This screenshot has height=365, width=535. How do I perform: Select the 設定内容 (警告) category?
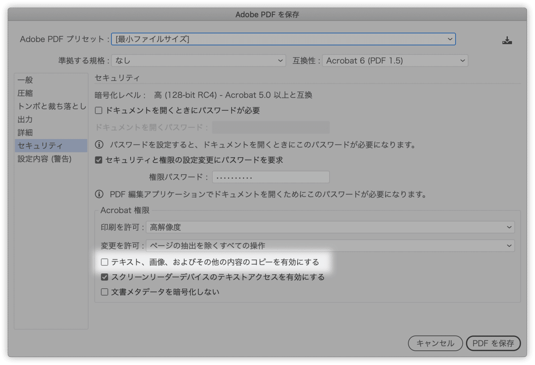tap(51, 159)
